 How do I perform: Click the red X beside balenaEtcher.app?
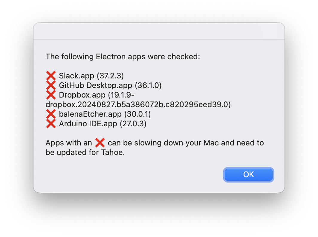tap(51, 114)
